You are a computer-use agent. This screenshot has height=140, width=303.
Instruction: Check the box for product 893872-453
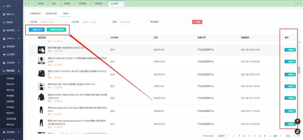pos(31,50)
